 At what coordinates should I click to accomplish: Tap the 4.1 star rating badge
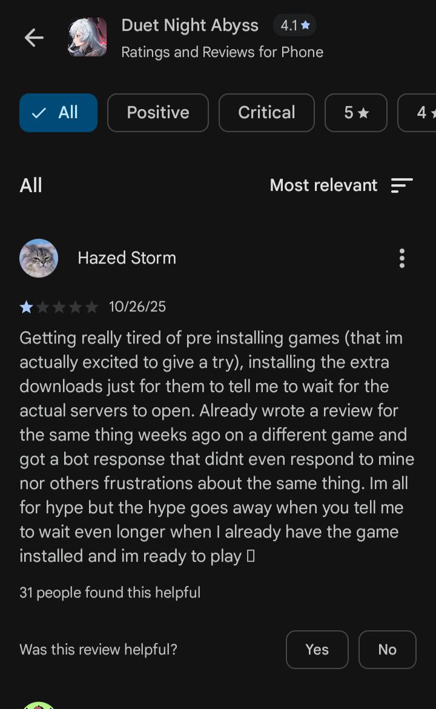294,25
